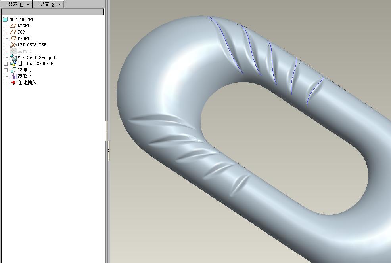Click the 拉伸 1 extrude feature icon
The height and width of the screenshot is (263, 391).
coord(13,70)
